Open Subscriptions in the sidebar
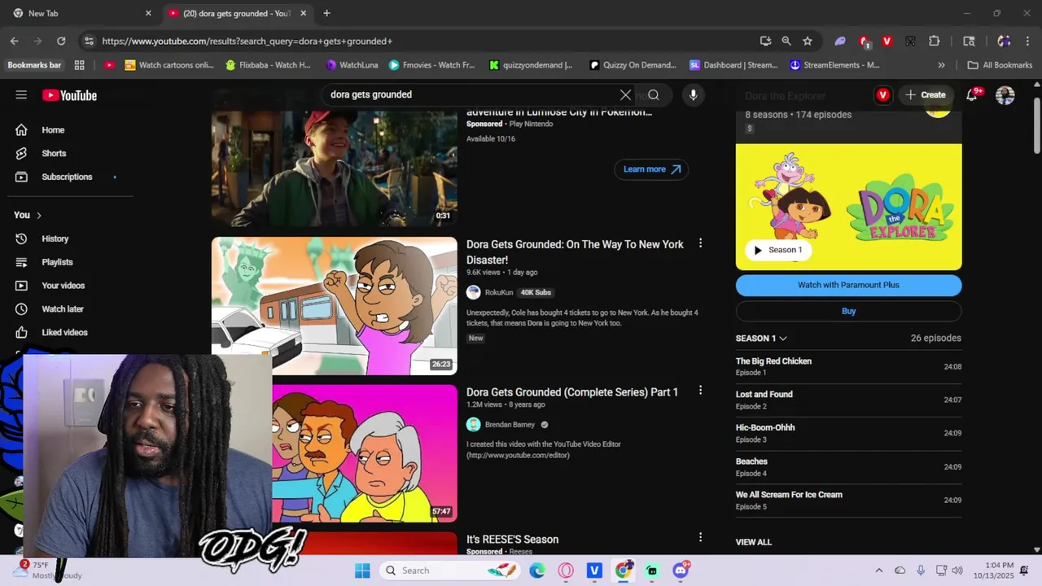 coord(65,177)
